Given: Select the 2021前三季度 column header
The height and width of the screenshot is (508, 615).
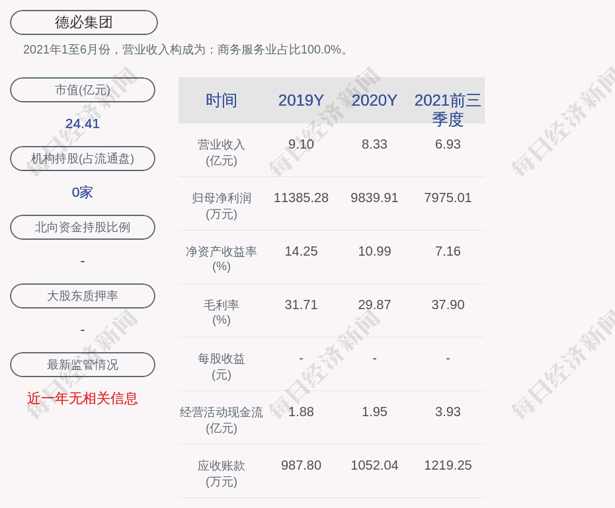Looking at the screenshot, I should pyautogui.click(x=448, y=110).
